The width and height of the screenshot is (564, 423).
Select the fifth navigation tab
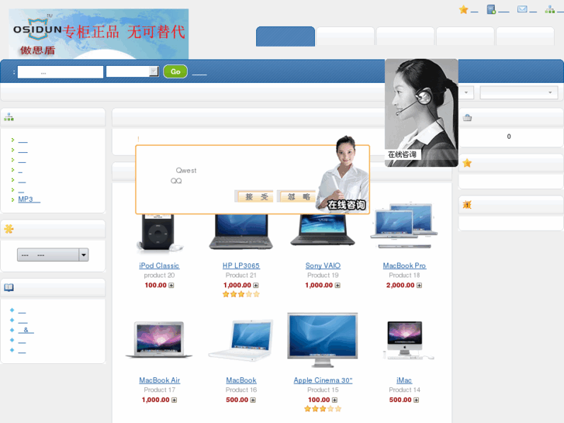tap(525, 36)
